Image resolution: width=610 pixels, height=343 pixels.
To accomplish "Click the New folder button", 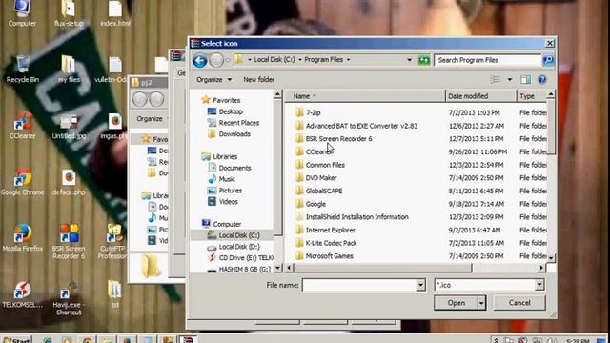I will click(258, 79).
